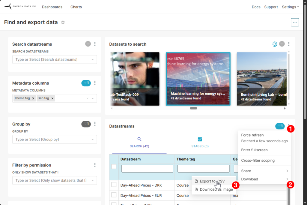This screenshot has height=205, width=307.
Task: Remove the Theme tag chip
Action: [33, 98]
